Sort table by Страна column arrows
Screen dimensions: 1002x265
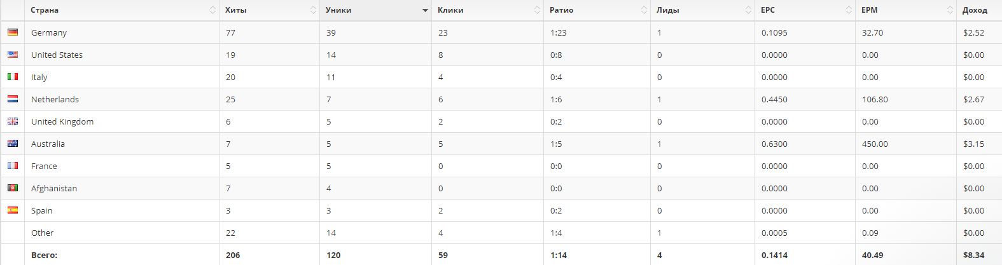click(212, 10)
